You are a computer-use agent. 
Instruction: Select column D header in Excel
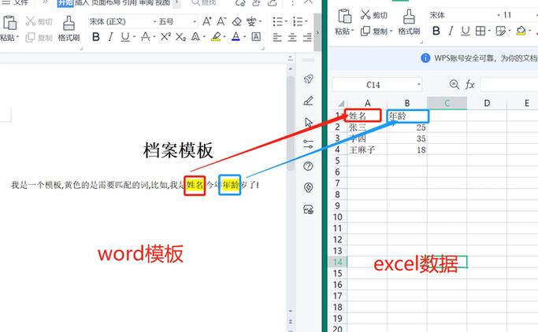487,103
